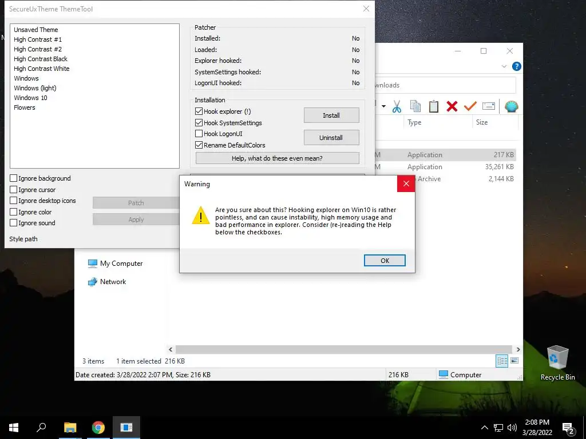This screenshot has height=439, width=586.
Task: Click the blue shell icon in file manager toolbar
Action: pos(511,107)
